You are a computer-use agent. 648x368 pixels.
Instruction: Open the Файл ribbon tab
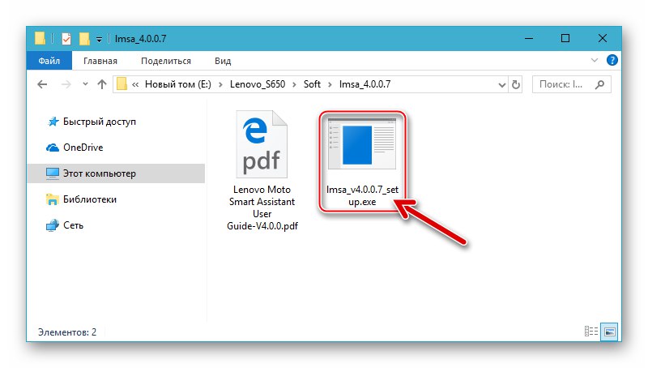tap(49, 61)
